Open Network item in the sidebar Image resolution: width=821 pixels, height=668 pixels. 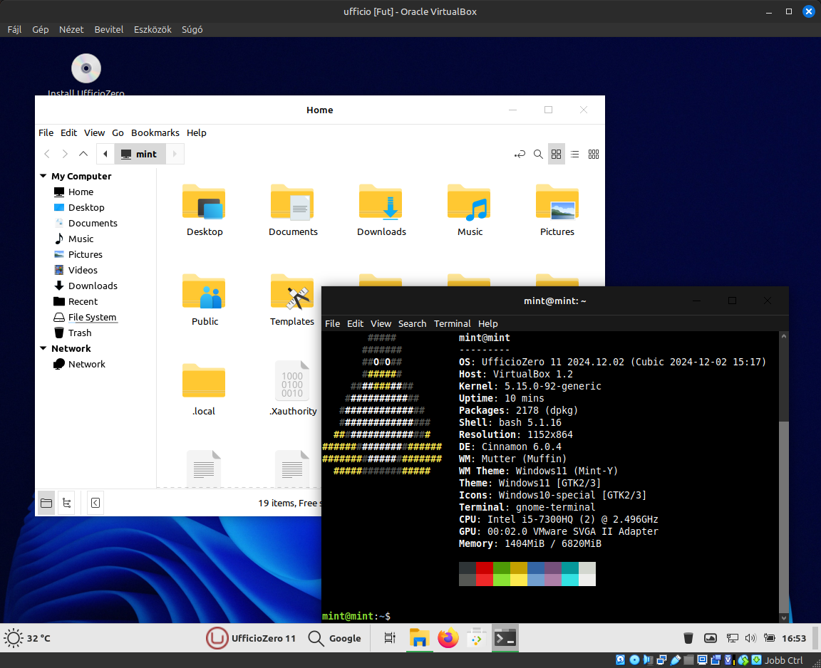click(86, 365)
